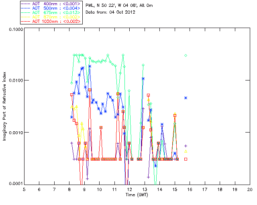257x205 pixels.
Task: Click the isolated blue asterisk marker near 15.7 hours
Action: [x=186, y=98]
